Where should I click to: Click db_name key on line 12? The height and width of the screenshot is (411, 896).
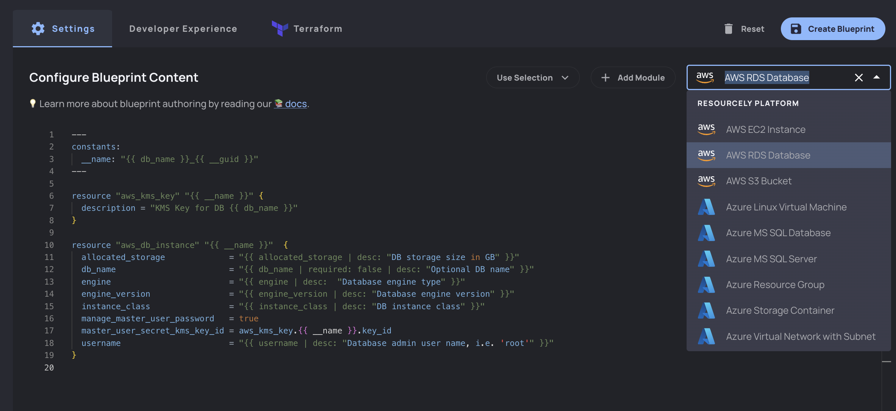pos(98,269)
